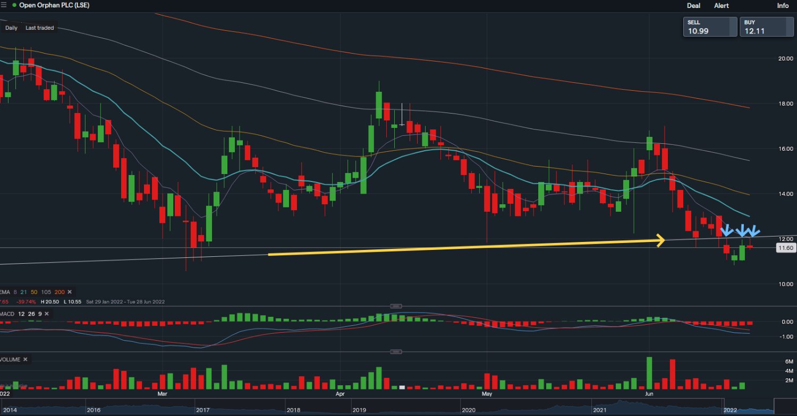Open the Last traded price type selector
797x416 pixels.
[39, 28]
